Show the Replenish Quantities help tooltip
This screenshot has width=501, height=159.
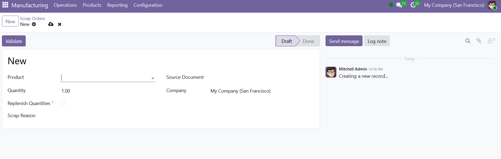52,102
